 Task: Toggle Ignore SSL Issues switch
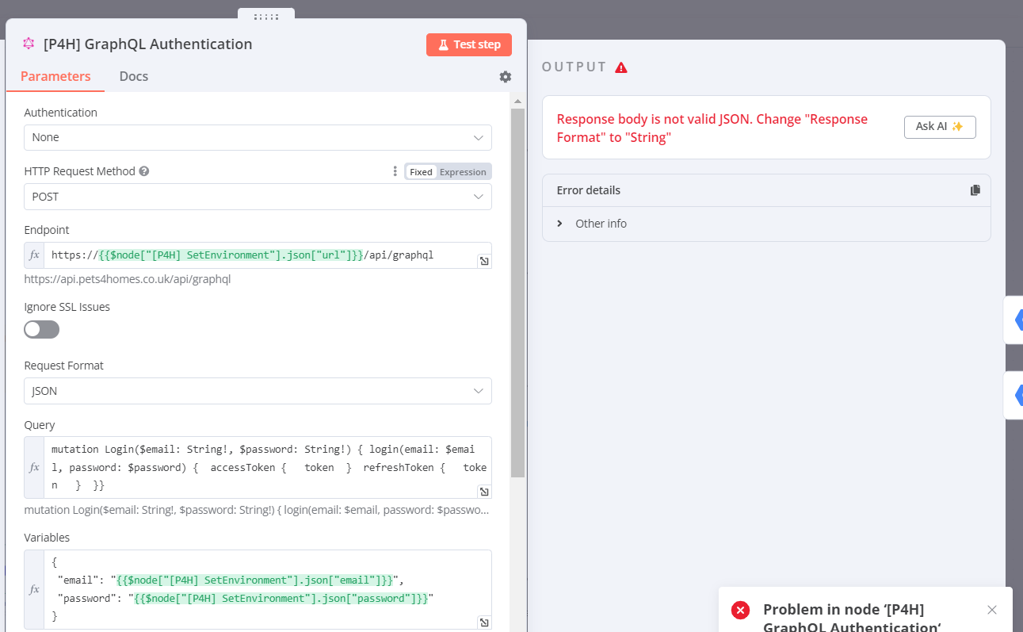[42, 329]
